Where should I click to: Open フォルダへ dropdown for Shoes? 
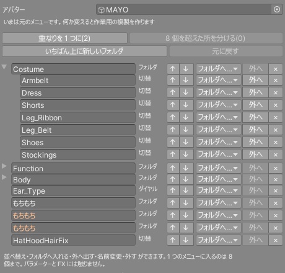click(x=219, y=142)
